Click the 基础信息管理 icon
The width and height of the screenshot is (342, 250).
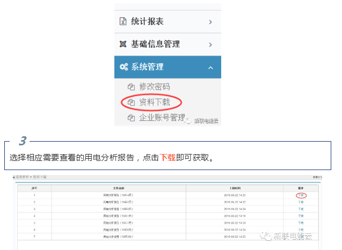pyautogui.click(x=123, y=45)
